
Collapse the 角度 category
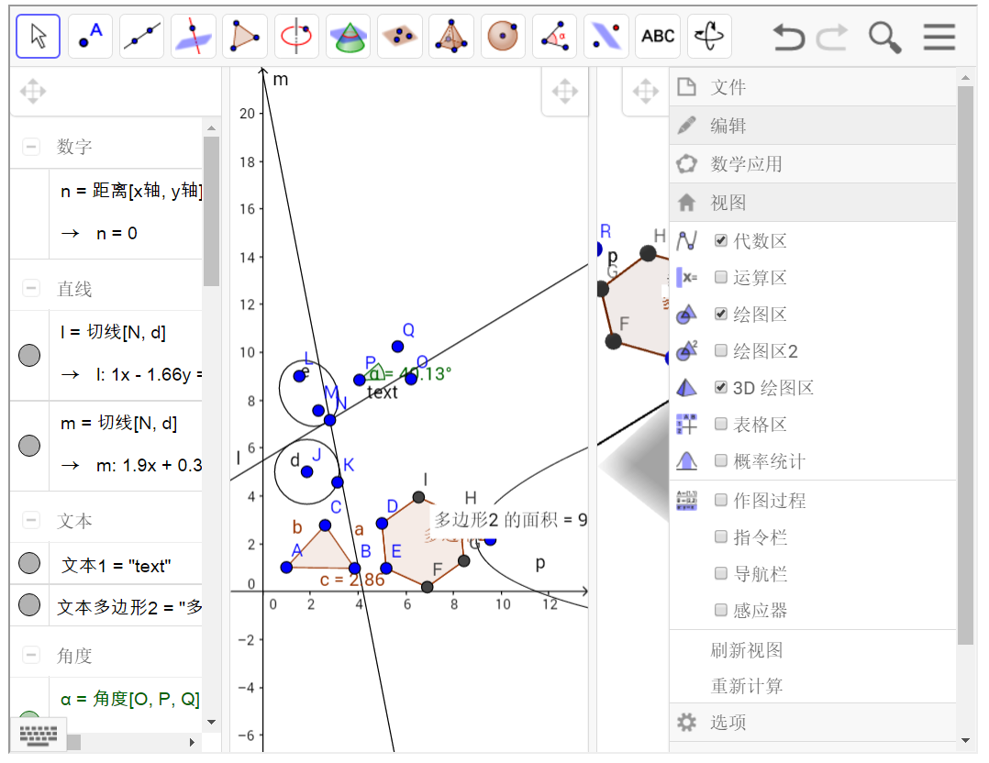30,655
